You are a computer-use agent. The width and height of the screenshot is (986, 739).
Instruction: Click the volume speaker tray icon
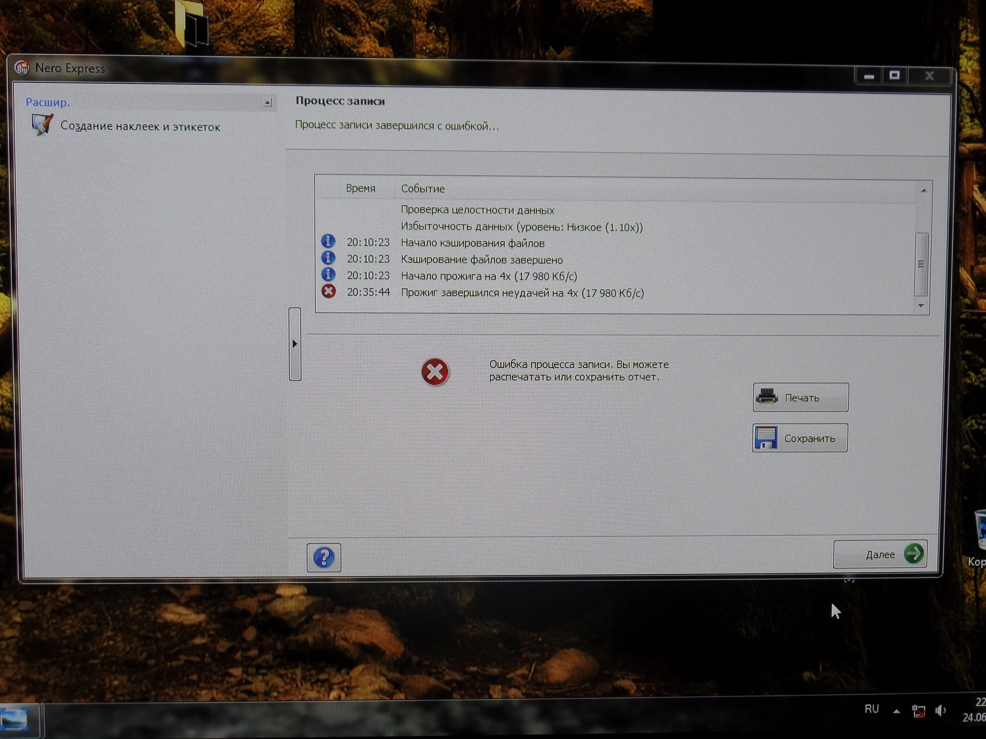tap(940, 711)
